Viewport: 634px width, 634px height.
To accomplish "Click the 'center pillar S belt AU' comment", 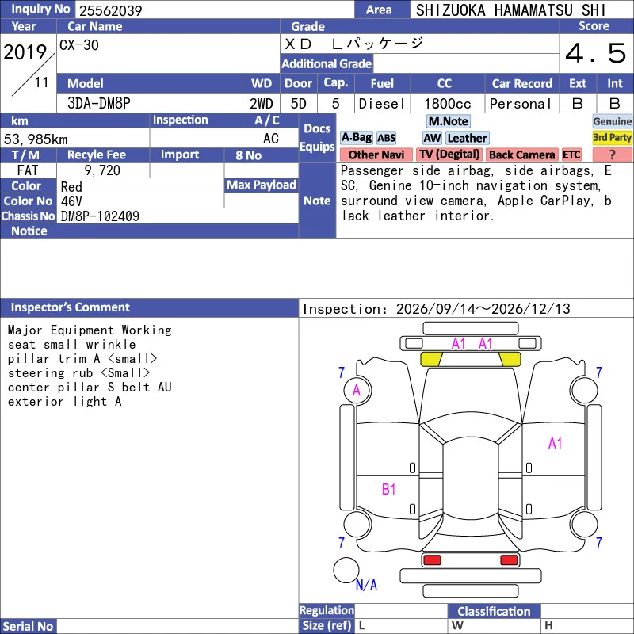I will click(x=90, y=388).
